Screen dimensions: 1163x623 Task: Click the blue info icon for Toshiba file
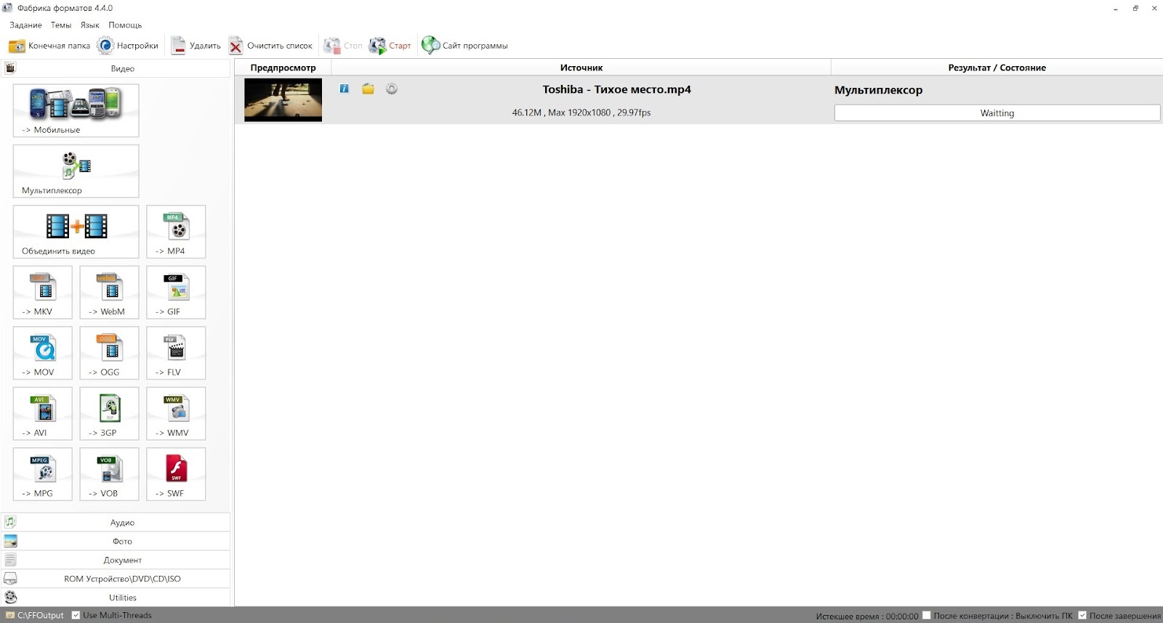(345, 89)
